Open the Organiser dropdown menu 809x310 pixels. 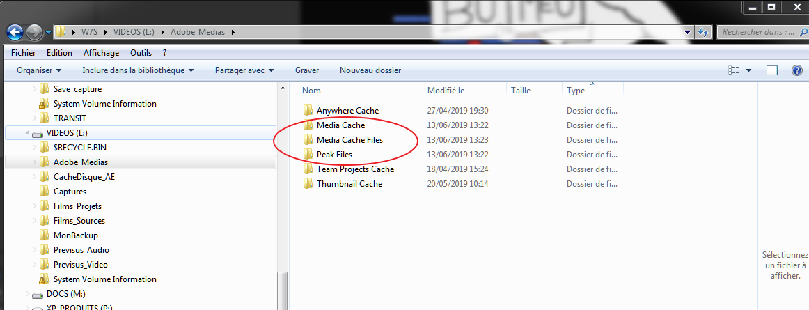[39, 70]
